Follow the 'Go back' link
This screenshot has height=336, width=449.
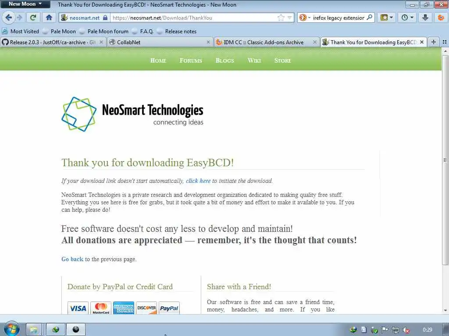click(x=72, y=259)
